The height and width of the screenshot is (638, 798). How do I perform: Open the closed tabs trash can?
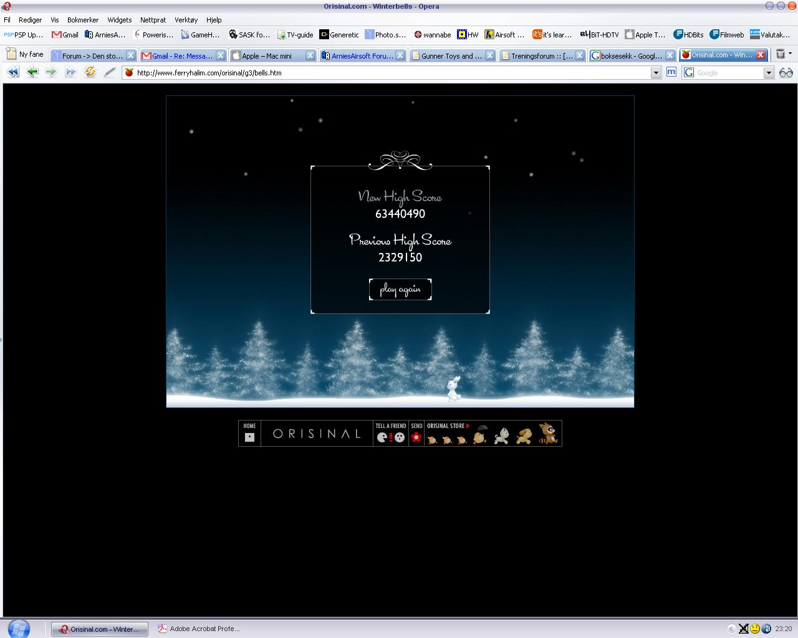pos(781,54)
